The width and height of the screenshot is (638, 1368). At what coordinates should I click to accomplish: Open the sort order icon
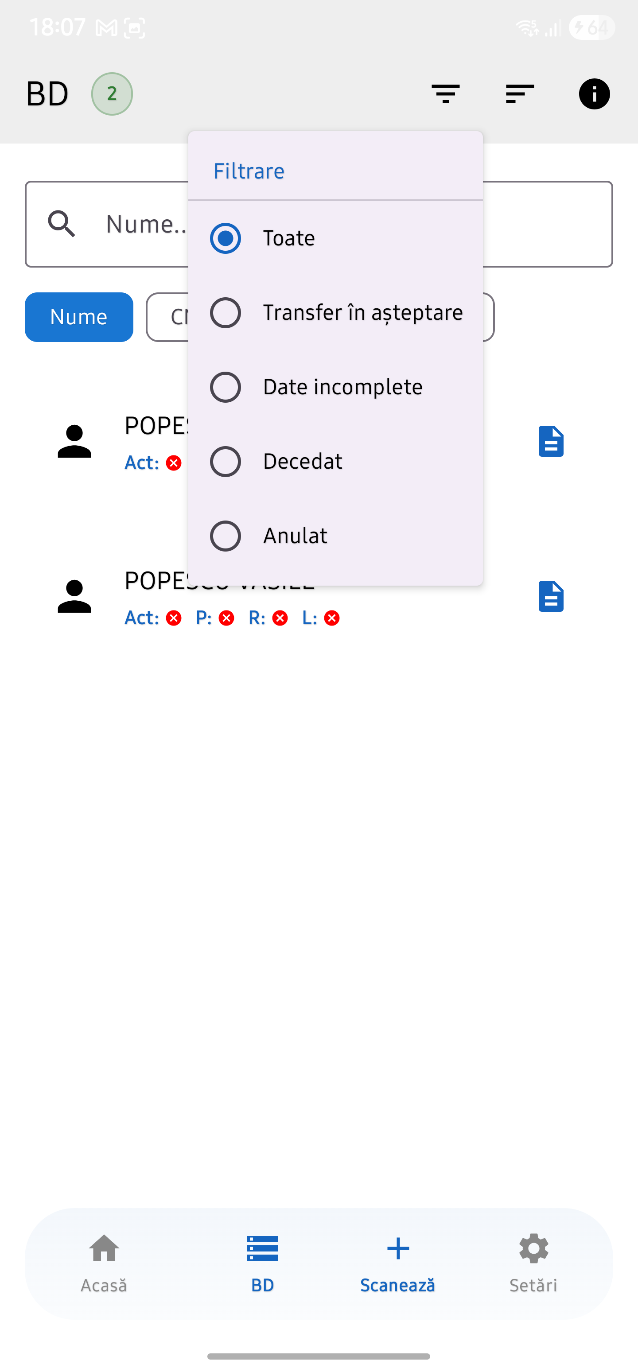[520, 94]
